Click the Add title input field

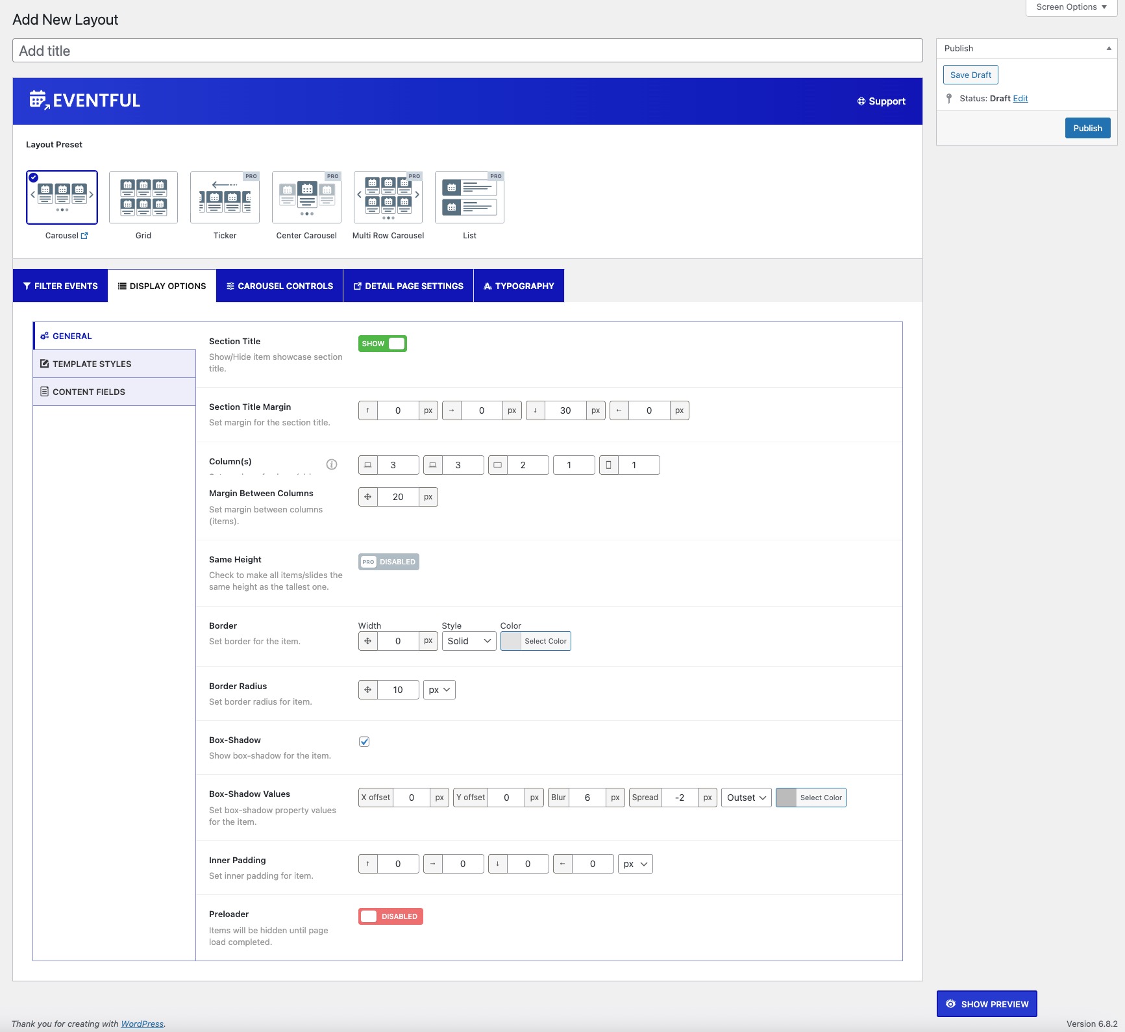tap(467, 51)
